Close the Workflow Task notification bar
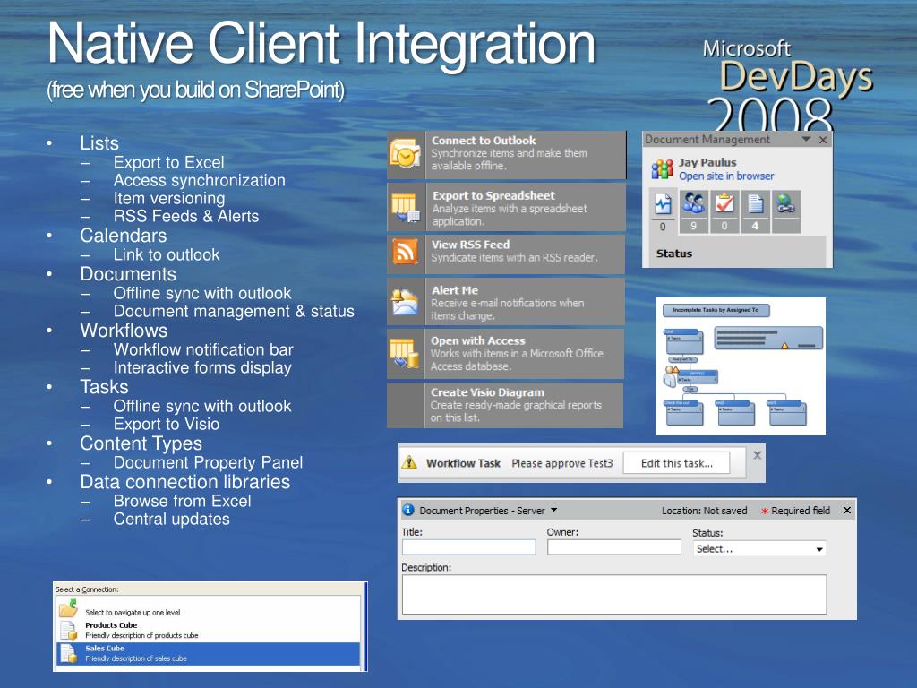Image resolution: width=917 pixels, height=688 pixels. 758,455
